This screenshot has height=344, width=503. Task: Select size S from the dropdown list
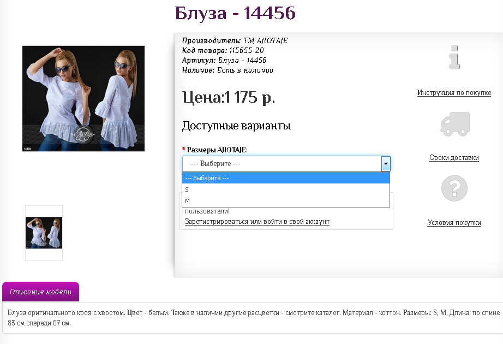click(x=286, y=189)
